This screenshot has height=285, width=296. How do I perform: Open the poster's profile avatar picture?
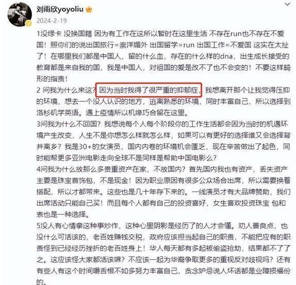(x=20, y=14)
